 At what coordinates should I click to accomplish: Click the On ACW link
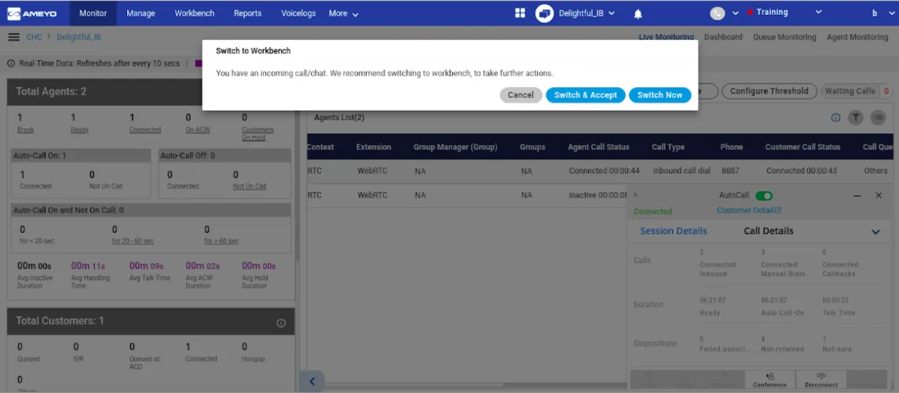pyautogui.click(x=198, y=129)
